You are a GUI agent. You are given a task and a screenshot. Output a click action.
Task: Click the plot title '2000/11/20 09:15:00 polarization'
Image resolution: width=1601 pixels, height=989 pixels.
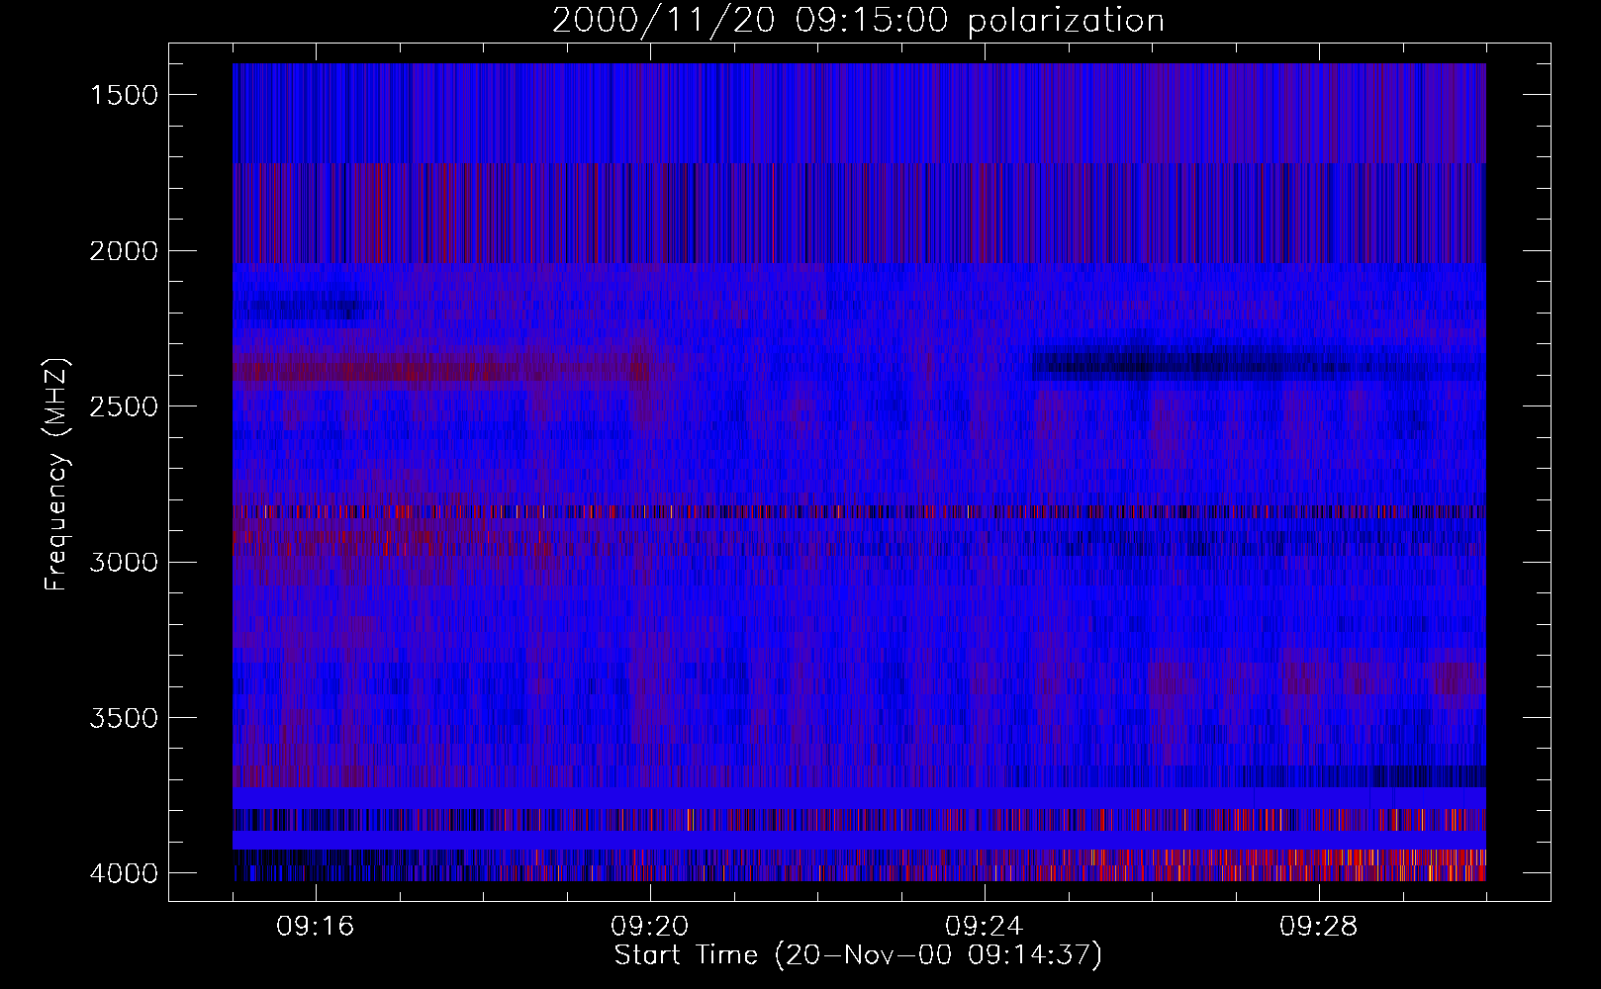pyautogui.click(x=858, y=21)
